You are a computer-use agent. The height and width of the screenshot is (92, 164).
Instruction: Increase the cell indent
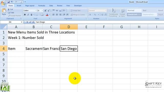coord(67,15)
